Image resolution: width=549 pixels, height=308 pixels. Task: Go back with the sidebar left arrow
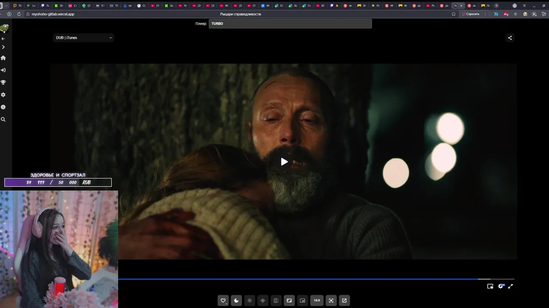coord(3,39)
